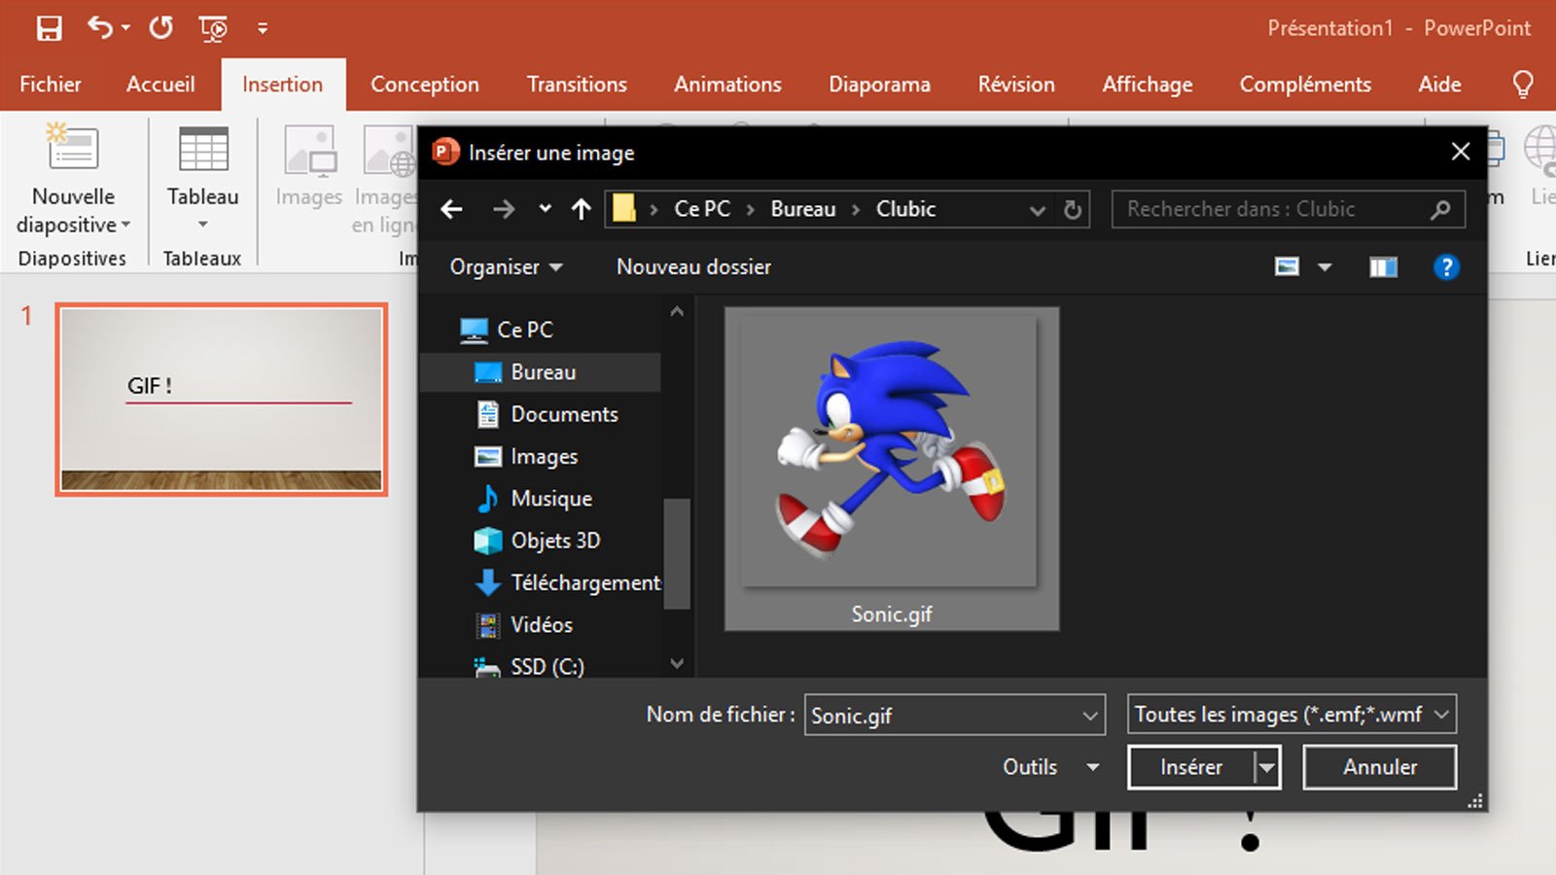Screen dimensions: 1556x875
Task: Go back with the dialog back arrow
Action: [x=451, y=209]
